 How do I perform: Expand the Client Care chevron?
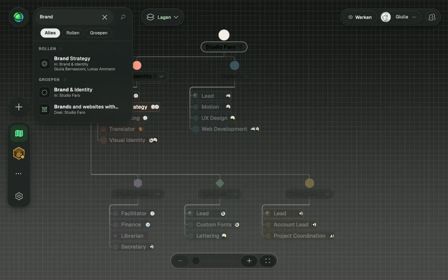pos(327,194)
